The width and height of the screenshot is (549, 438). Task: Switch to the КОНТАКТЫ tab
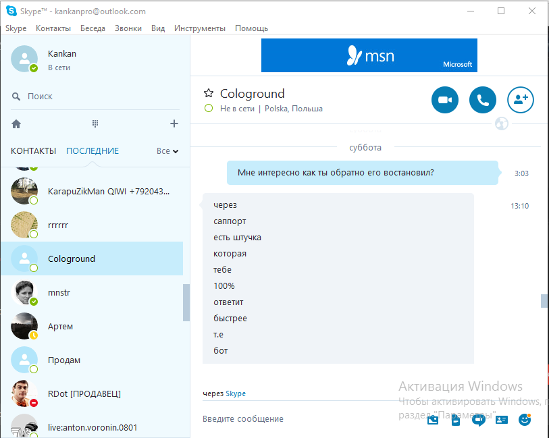click(x=33, y=151)
